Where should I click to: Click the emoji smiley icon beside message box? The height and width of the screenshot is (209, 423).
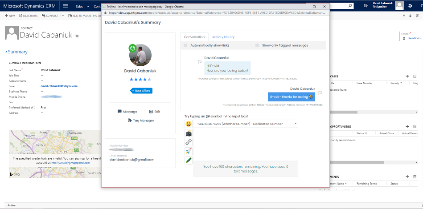[x=189, y=124]
